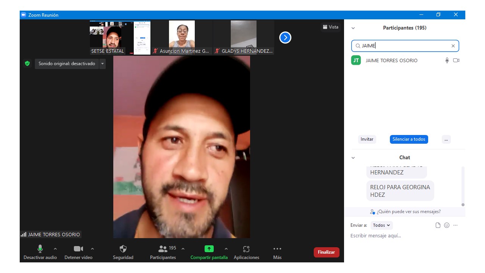Click the who can see messages icon
Viewport: 485px width, 273px height.
(372, 212)
